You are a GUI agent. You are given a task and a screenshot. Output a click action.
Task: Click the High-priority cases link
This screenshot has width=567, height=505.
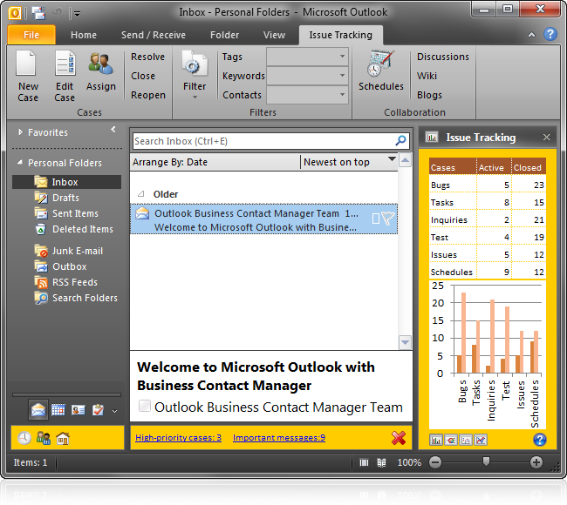click(x=178, y=438)
